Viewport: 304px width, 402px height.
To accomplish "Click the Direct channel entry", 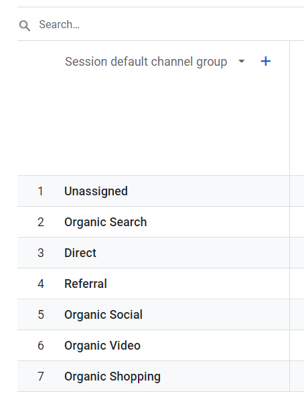I will pyautogui.click(x=80, y=253).
